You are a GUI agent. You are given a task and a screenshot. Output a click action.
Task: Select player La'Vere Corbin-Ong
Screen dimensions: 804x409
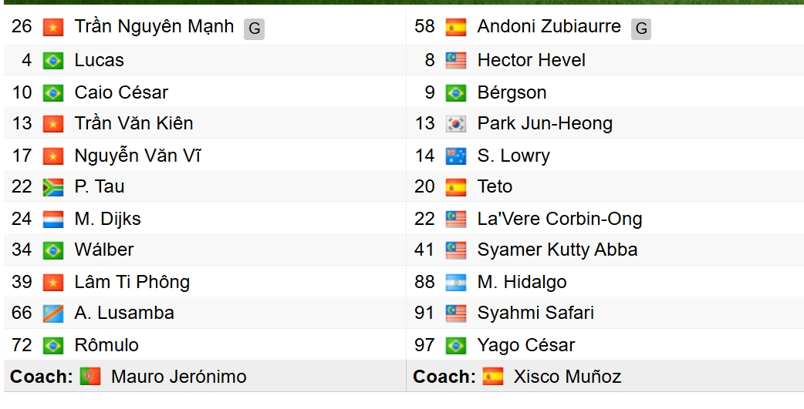tap(559, 219)
